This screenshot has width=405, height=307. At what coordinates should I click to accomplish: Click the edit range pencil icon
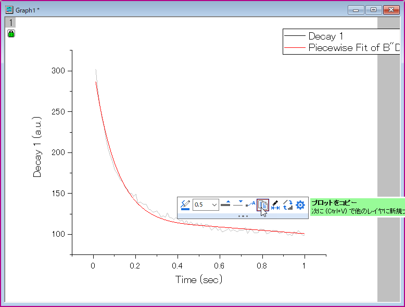[x=275, y=204]
